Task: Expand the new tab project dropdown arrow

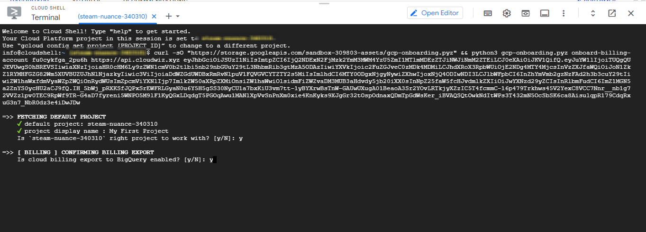Action: (177, 17)
